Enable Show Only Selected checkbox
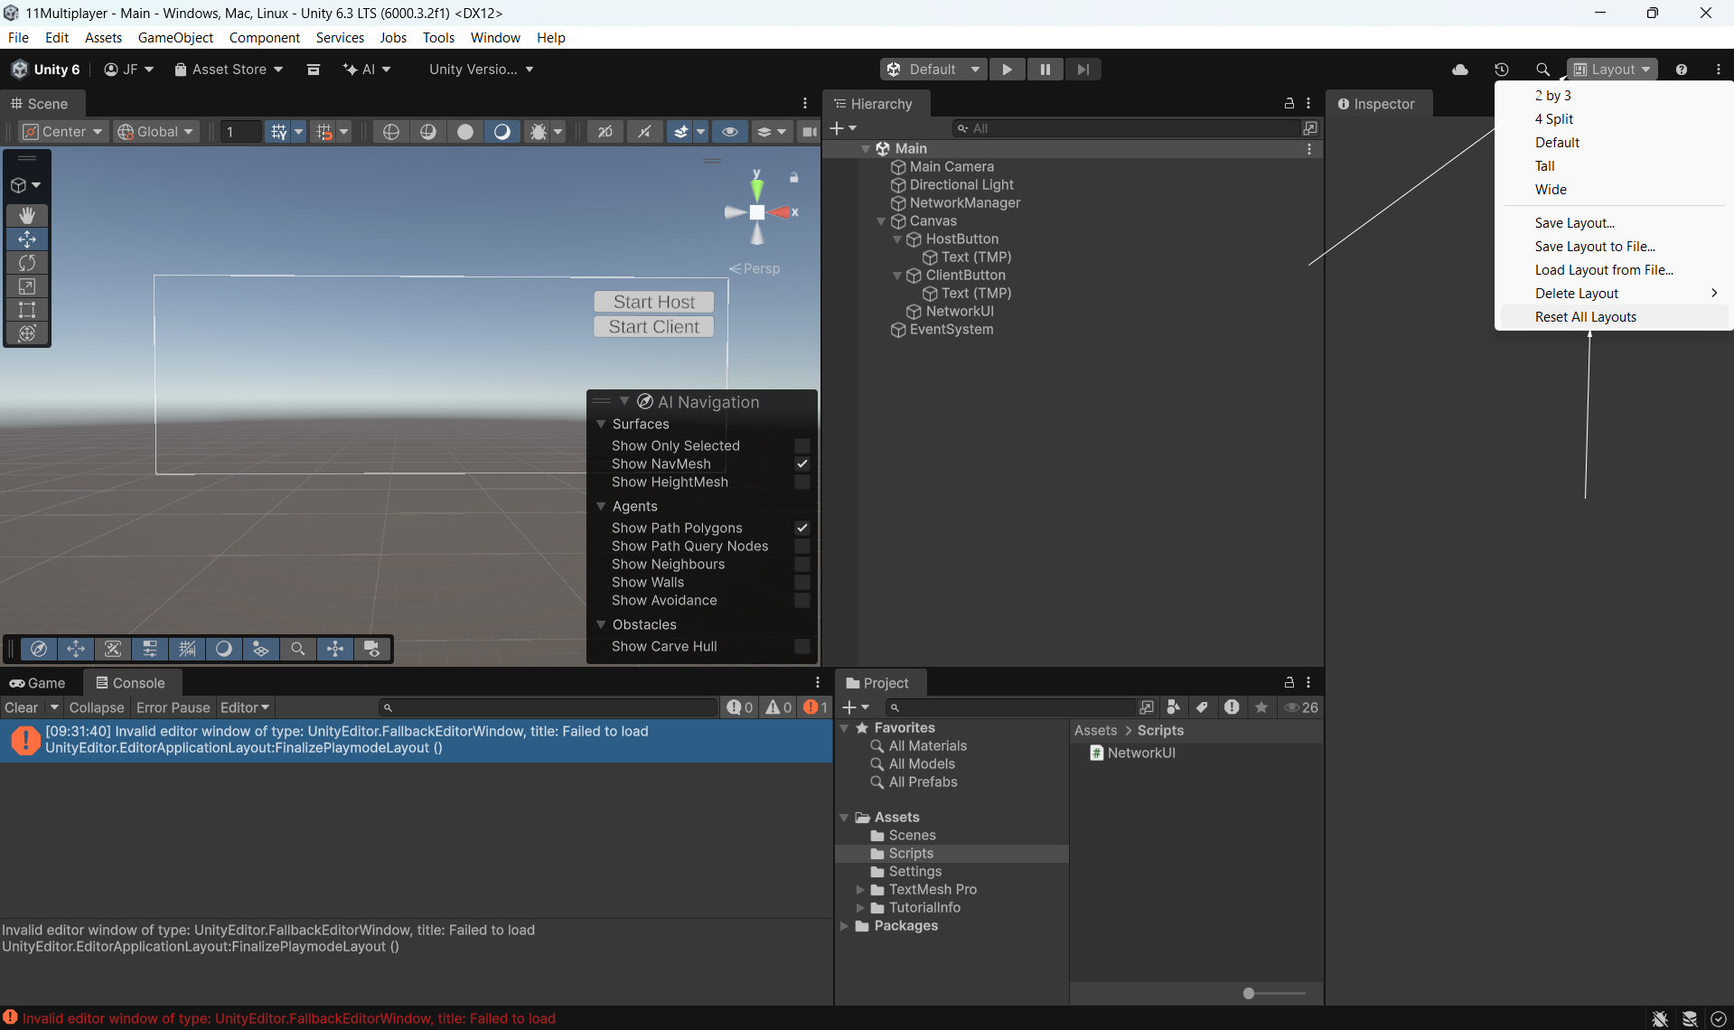Screen dimensions: 1734x1030 point(801,445)
